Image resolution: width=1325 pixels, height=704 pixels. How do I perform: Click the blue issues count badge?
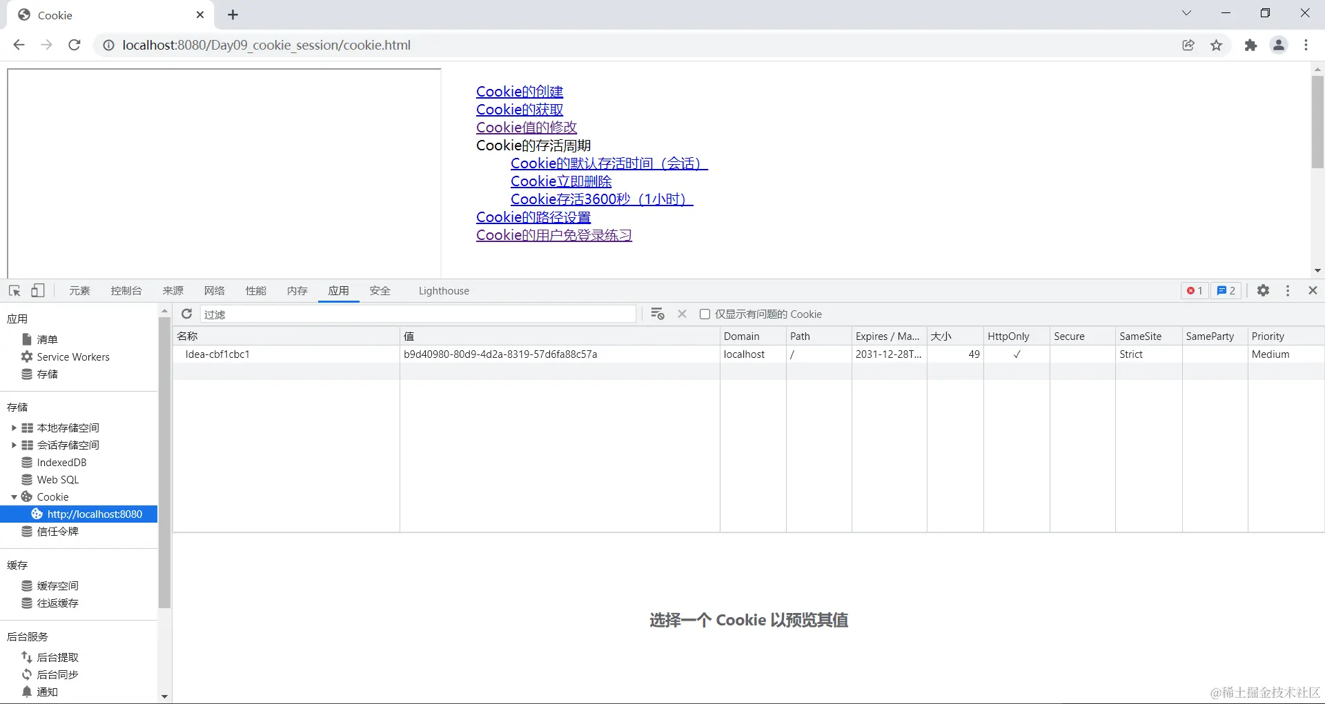pyautogui.click(x=1226, y=291)
